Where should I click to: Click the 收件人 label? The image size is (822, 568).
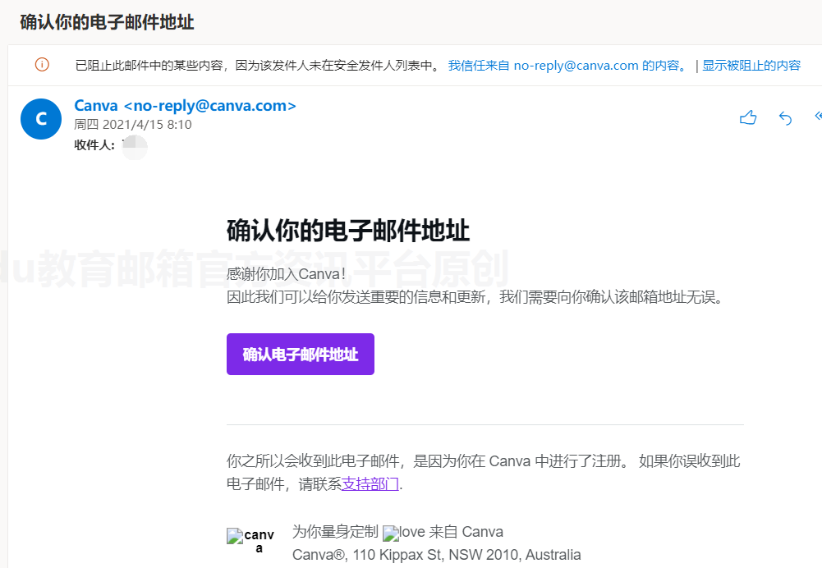point(94,145)
